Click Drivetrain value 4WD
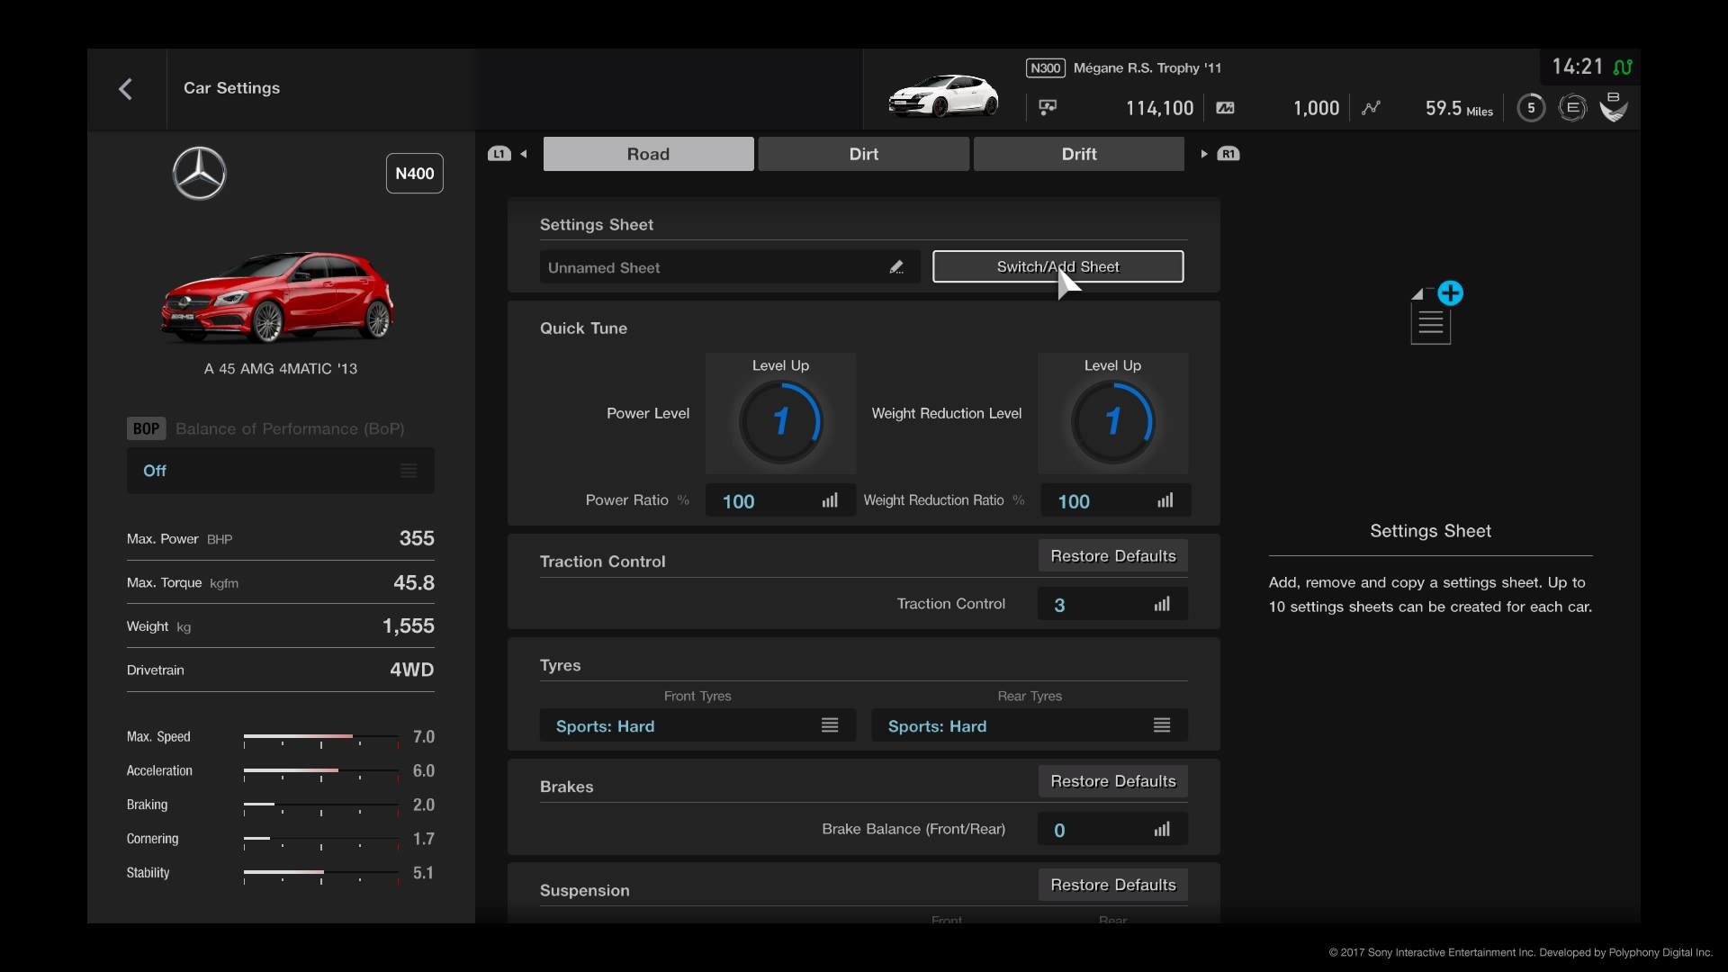The height and width of the screenshot is (972, 1728). (x=412, y=670)
